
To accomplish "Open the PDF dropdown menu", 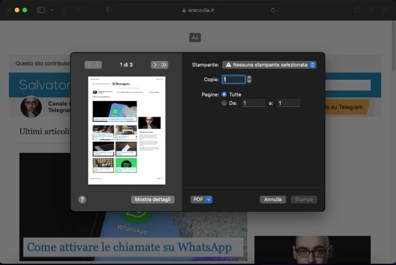I will click(x=201, y=200).
